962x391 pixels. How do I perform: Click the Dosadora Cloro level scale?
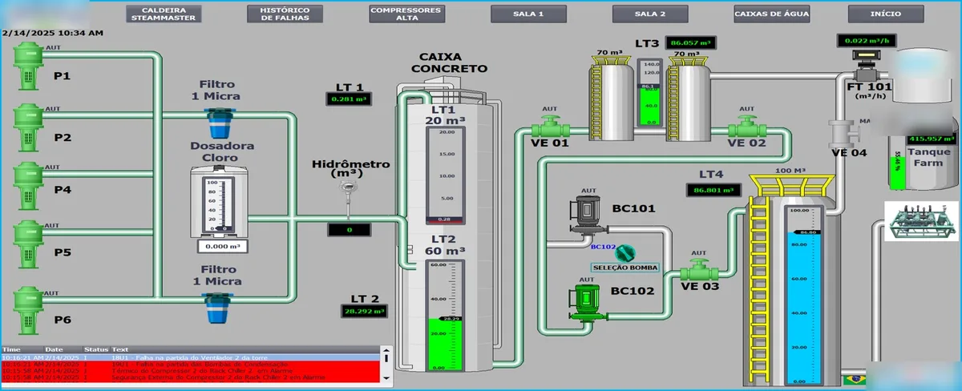(219, 205)
